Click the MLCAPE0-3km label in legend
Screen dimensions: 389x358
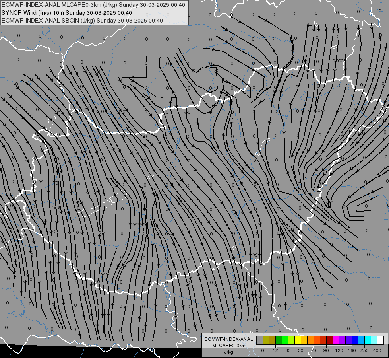pyautogui.click(x=229, y=346)
